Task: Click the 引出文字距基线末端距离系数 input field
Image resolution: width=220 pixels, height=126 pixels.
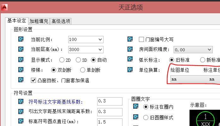Action: [x=110, y=112]
